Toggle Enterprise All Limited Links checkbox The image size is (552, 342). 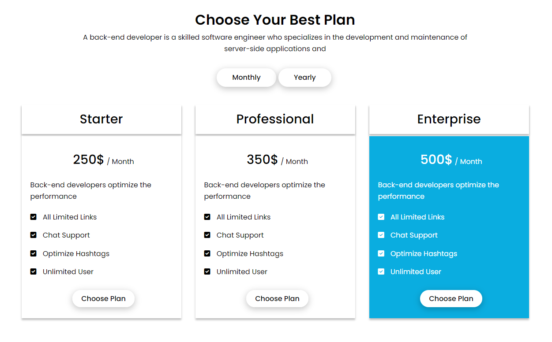click(381, 217)
